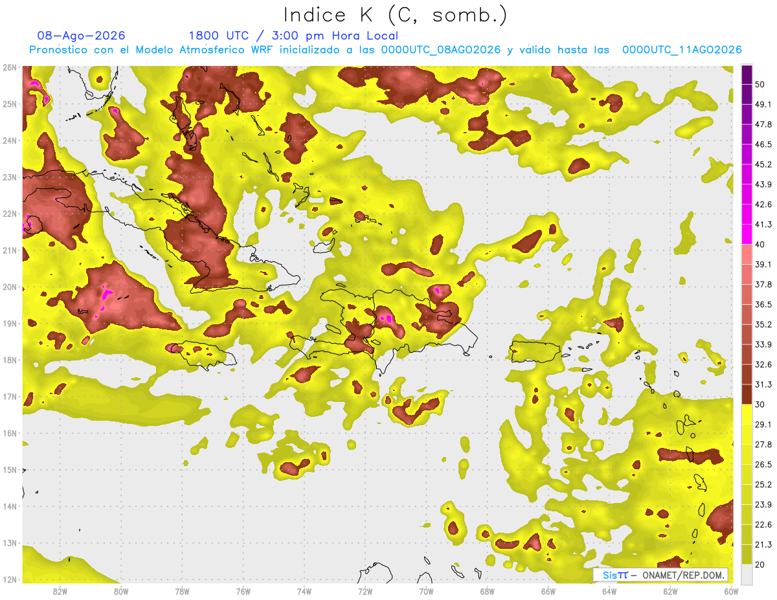Image resolution: width=777 pixels, height=600 pixels.
Task: Click the '1800 UTC / 3:00 pm Hora Local' label
Action: click(x=293, y=36)
